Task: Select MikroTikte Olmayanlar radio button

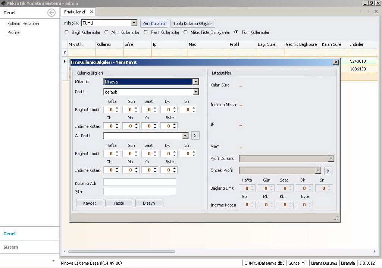Action: 186,32
